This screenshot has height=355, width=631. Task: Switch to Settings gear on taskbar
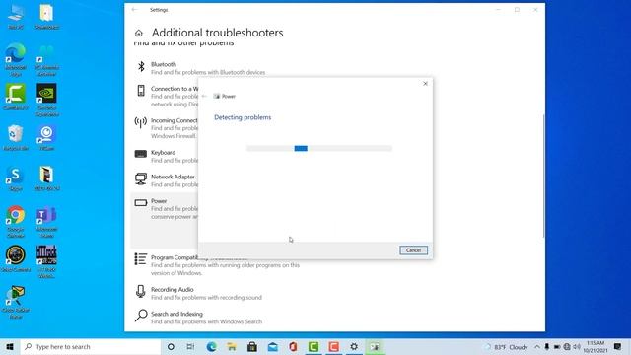(x=354, y=346)
